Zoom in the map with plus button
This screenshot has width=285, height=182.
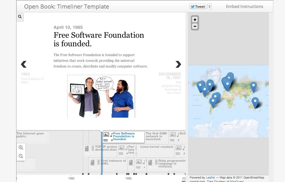click(195, 20)
